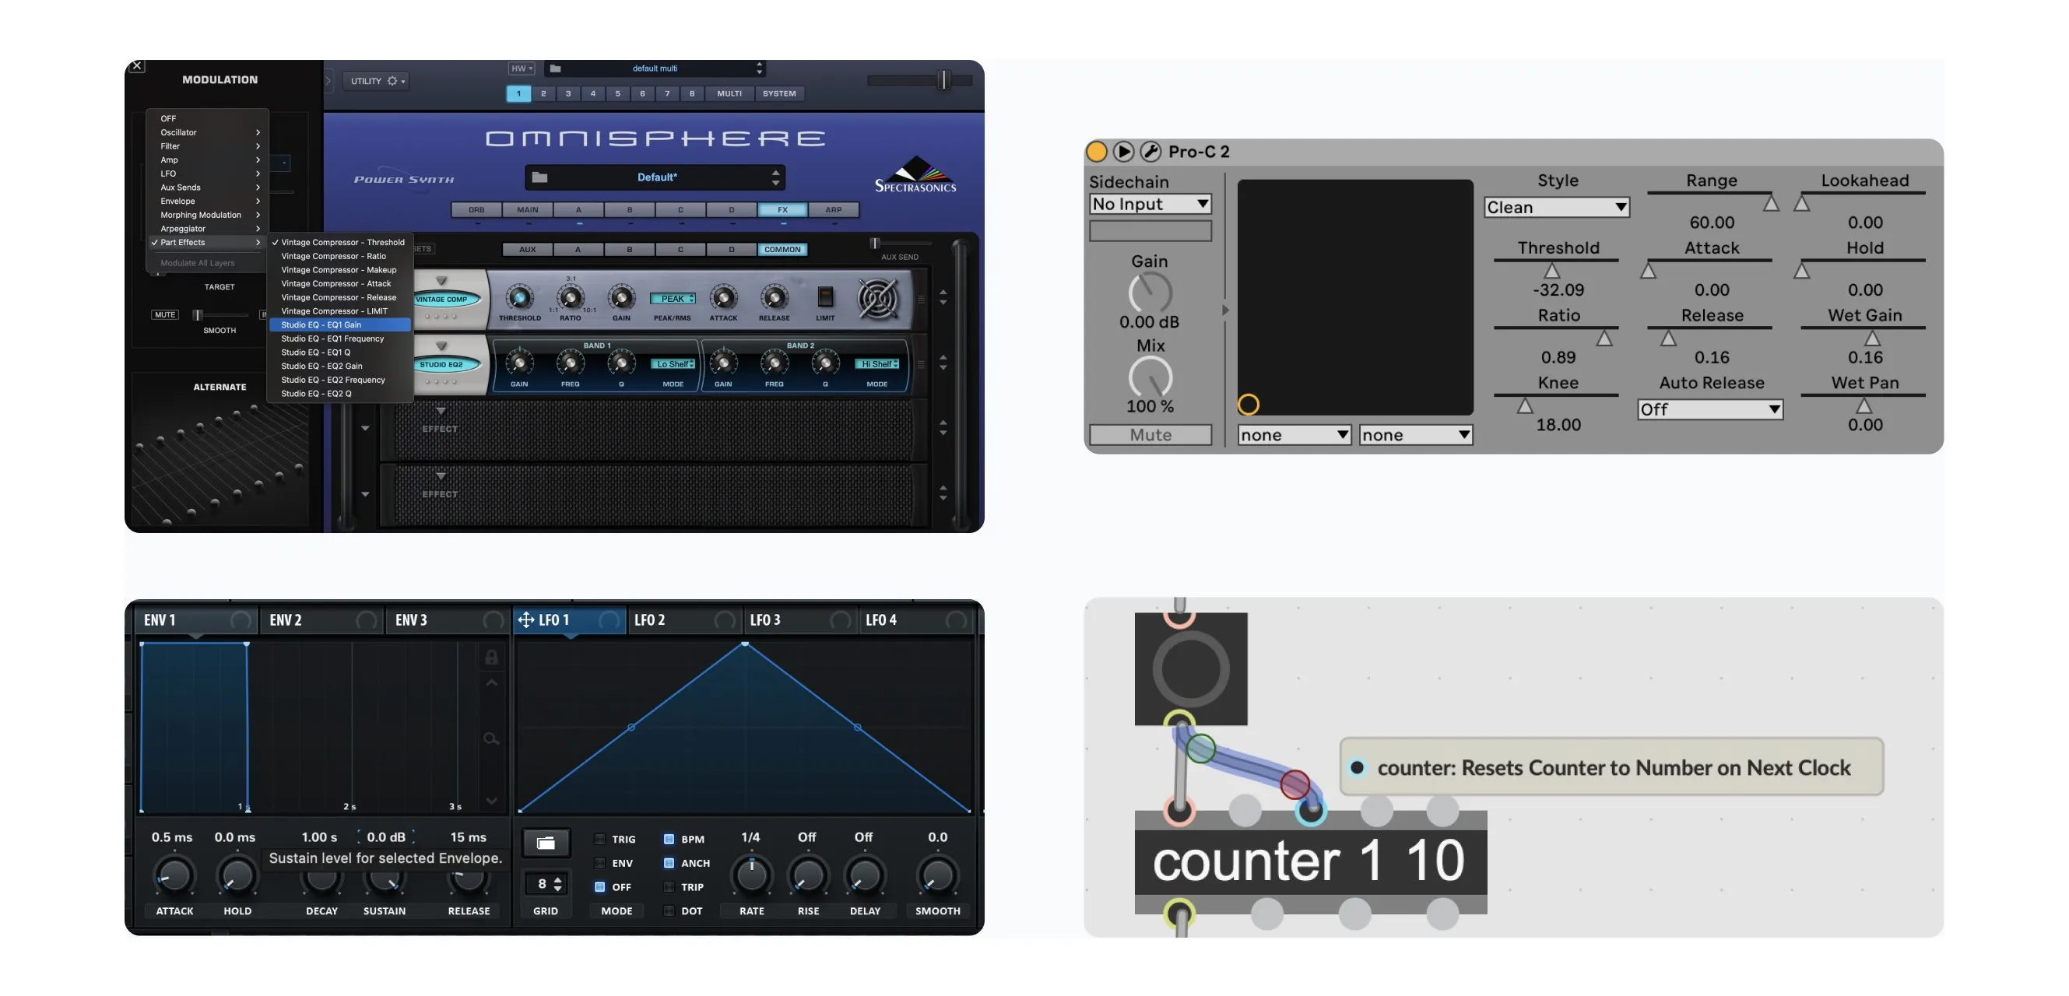2069x996 pixels.
Task: Click the Utility gear icon
Action: 392,81
